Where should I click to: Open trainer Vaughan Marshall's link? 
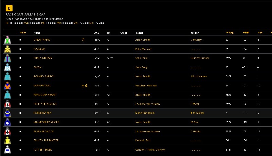(x=146, y=86)
